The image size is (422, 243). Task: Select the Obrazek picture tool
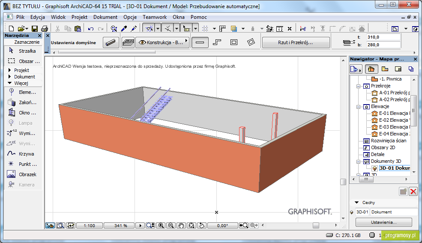click(23, 174)
